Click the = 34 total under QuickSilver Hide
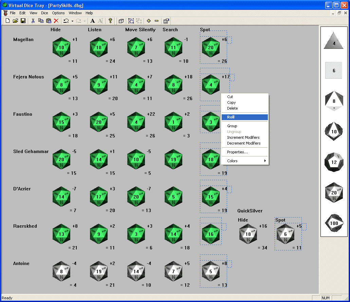Image resolution: width=350 pixels, height=302 pixels. [262, 248]
